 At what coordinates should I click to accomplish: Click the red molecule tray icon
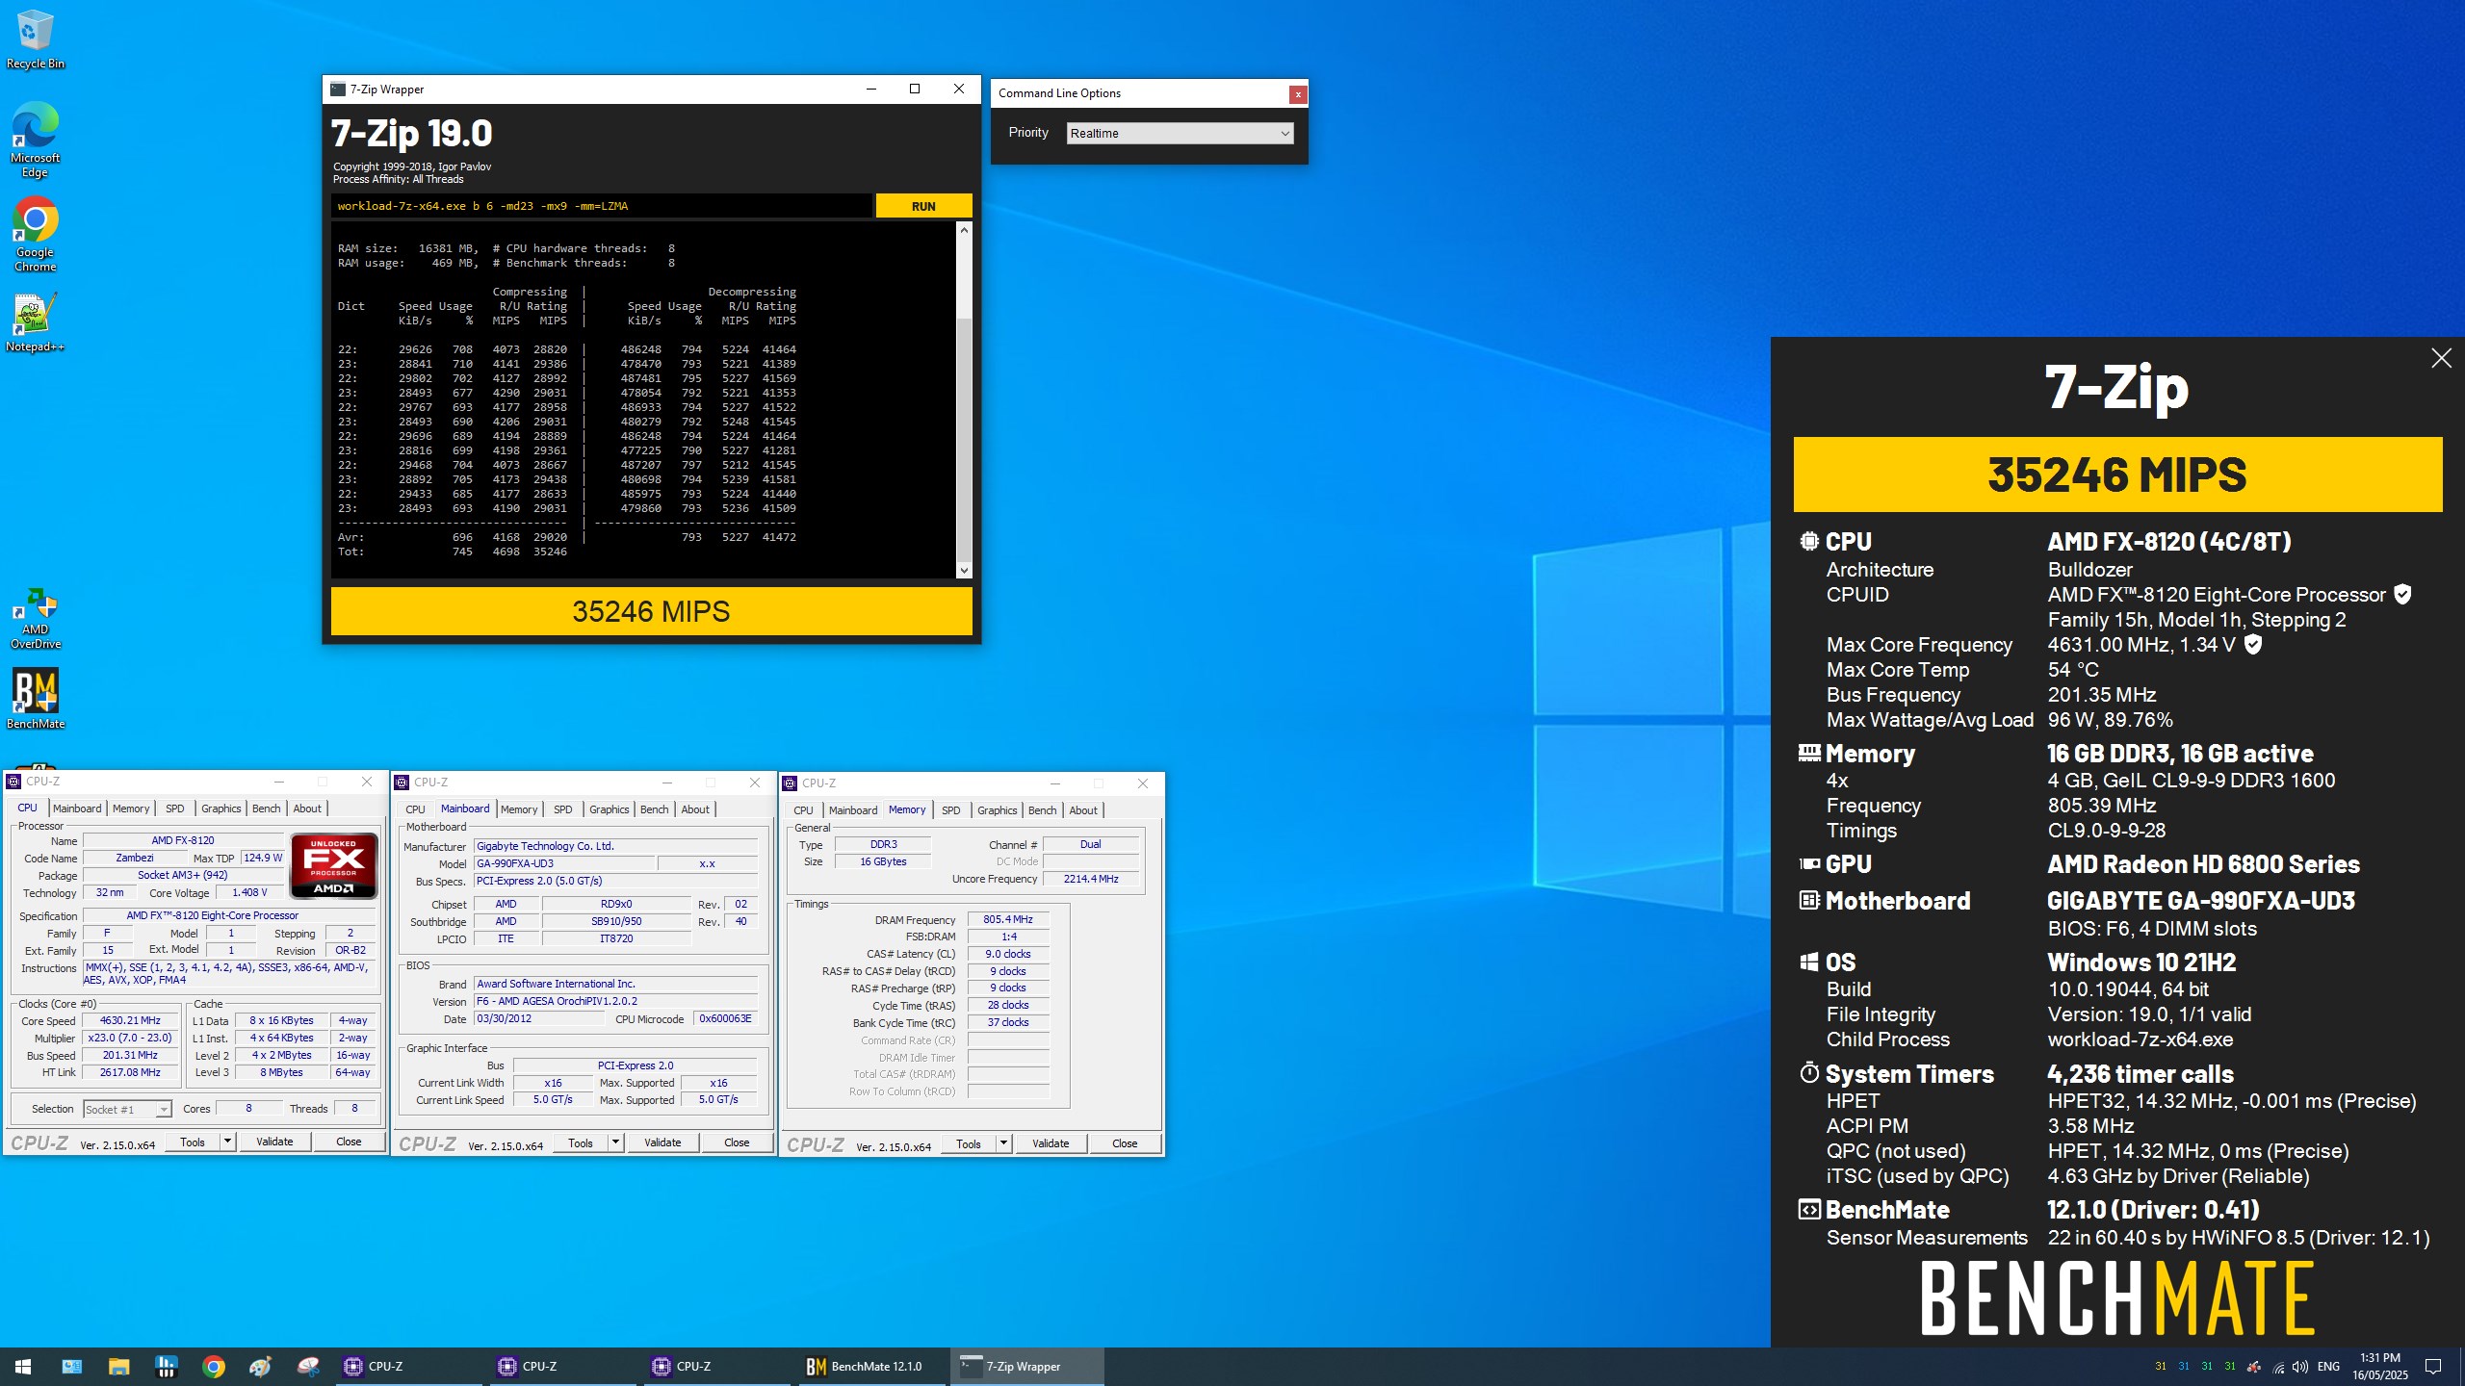2254,1367
